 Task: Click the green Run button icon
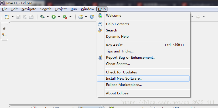click(x=54, y=17)
